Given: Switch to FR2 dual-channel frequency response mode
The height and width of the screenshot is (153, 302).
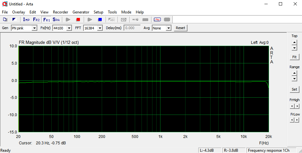Looking at the screenshot, I should [36, 20].
